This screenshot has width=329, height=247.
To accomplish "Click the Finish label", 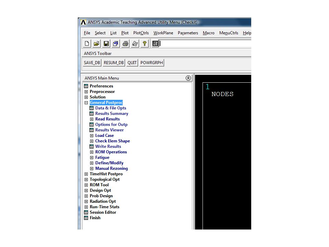I will point(95,218).
